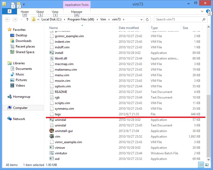Viewport: 213px width, 170px height.
Task: Open the Help question mark icon
Action: [208, 11]
